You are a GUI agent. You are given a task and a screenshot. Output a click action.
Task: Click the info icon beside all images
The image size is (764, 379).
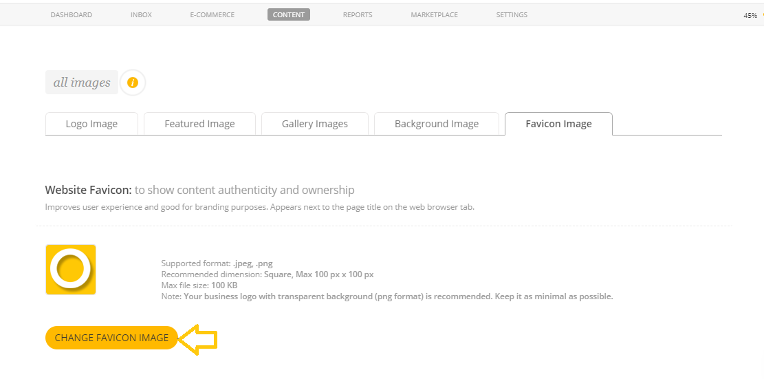[x=133, y=83]
